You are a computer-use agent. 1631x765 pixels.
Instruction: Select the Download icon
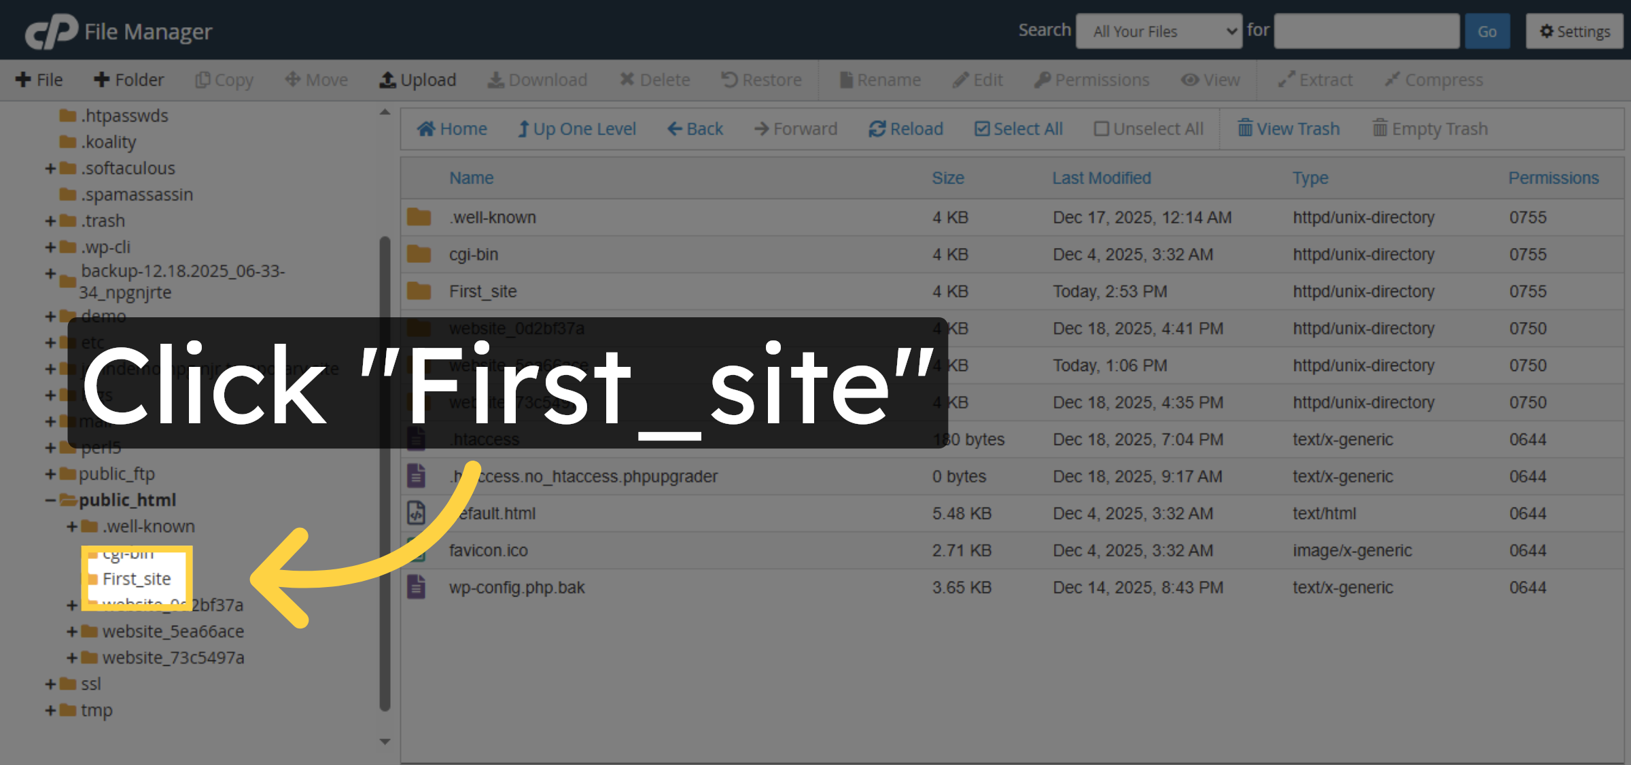point(538,79)
